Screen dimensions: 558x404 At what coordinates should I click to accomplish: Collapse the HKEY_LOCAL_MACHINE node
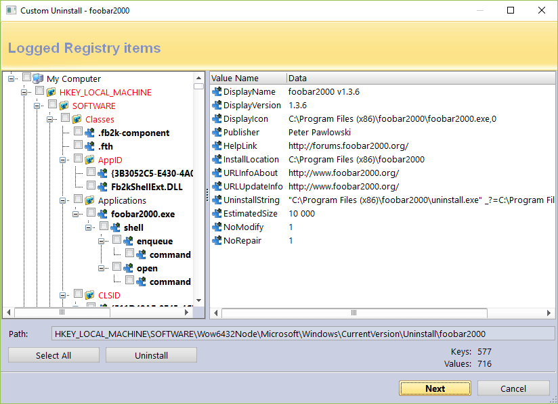pos(24,92)
